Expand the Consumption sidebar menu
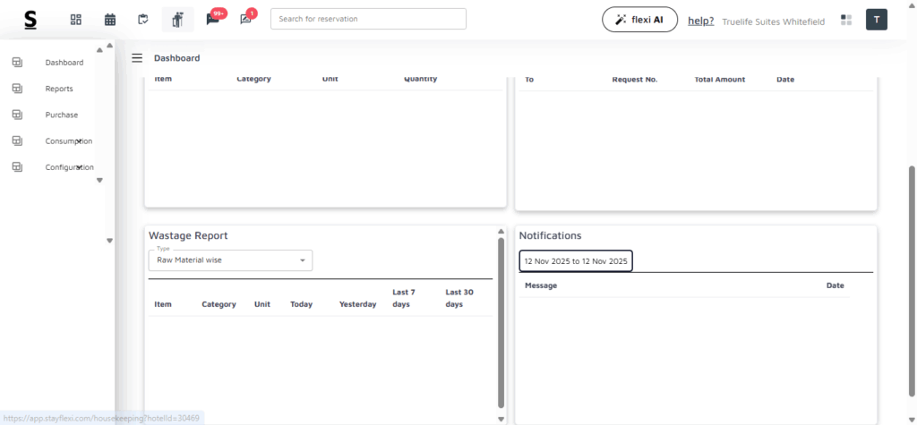 [x=68, y=141]
